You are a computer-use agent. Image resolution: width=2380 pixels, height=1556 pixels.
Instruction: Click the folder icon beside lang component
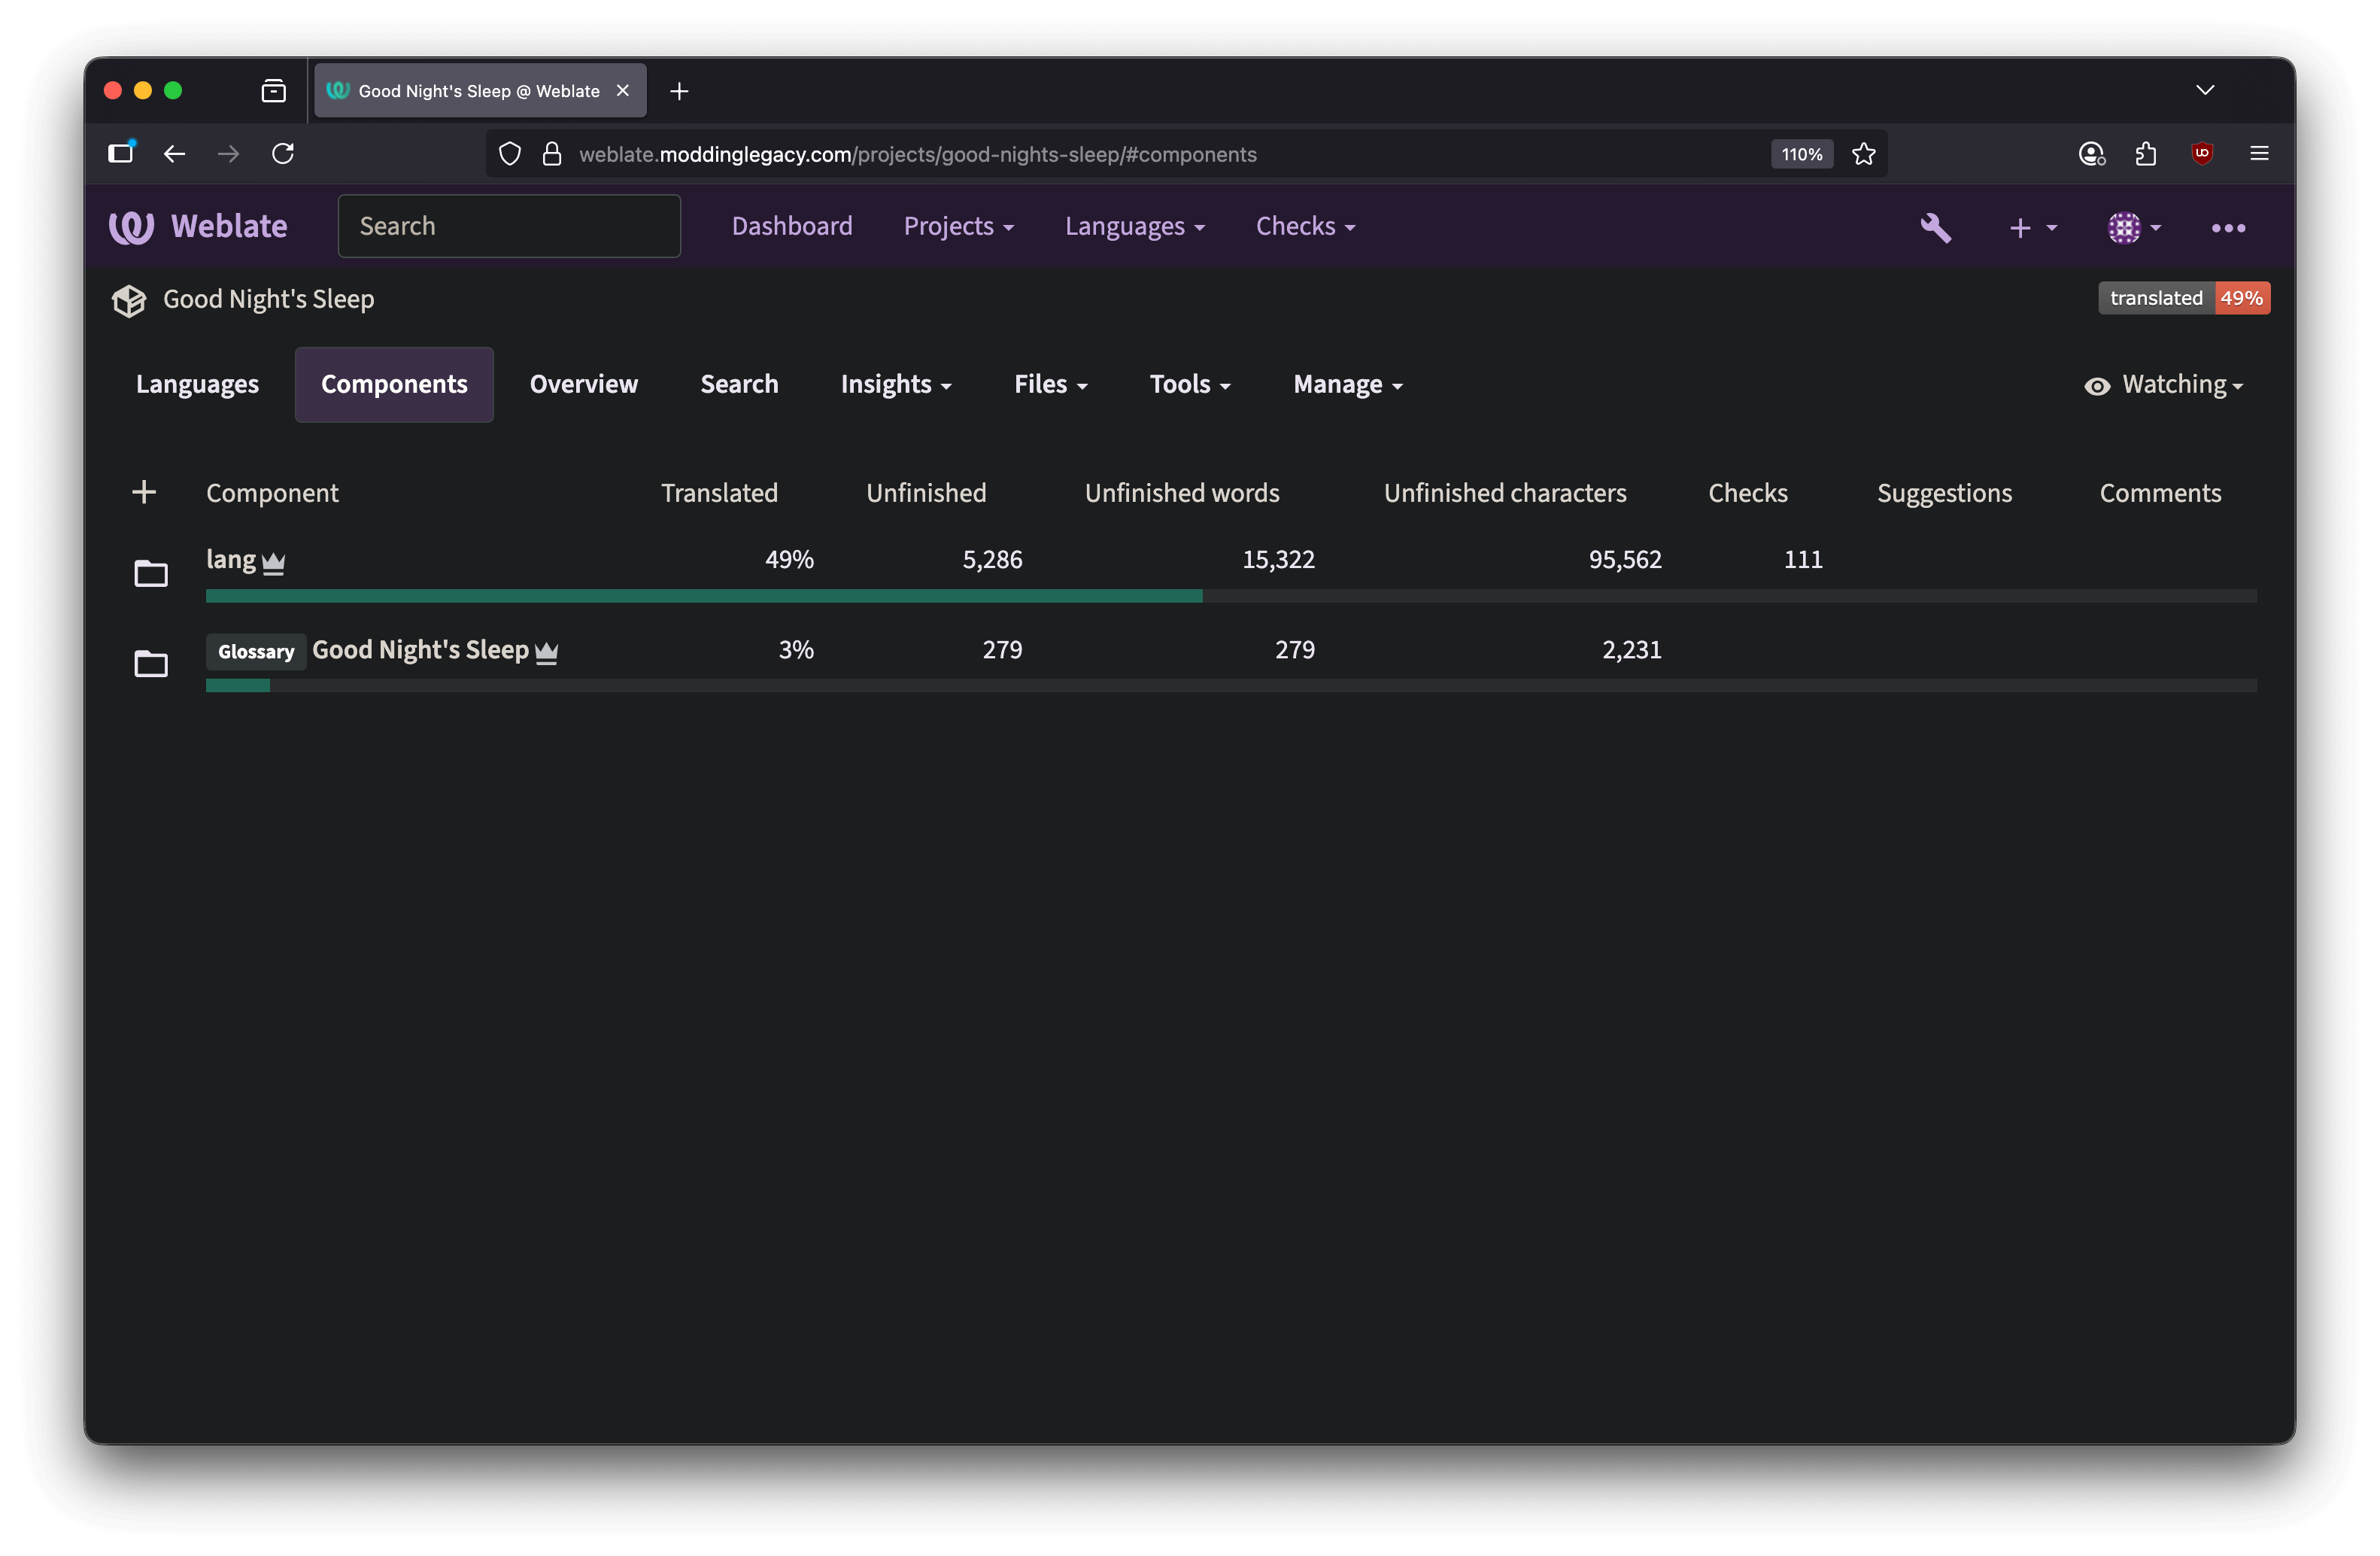tap(150, 572)
